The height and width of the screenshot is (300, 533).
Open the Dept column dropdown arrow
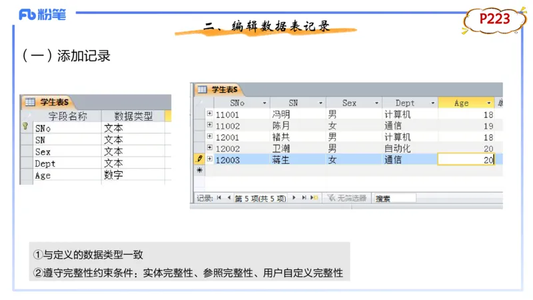click(x=432, y=103)
